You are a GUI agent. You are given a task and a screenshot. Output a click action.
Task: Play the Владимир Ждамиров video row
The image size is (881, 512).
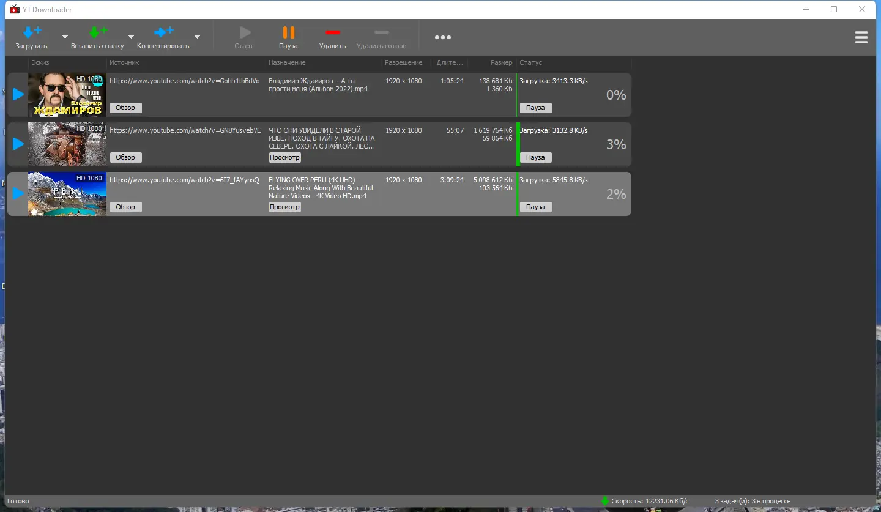coord(18,95)
